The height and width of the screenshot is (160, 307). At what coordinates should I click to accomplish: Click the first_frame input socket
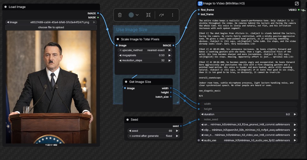[199, 10]
